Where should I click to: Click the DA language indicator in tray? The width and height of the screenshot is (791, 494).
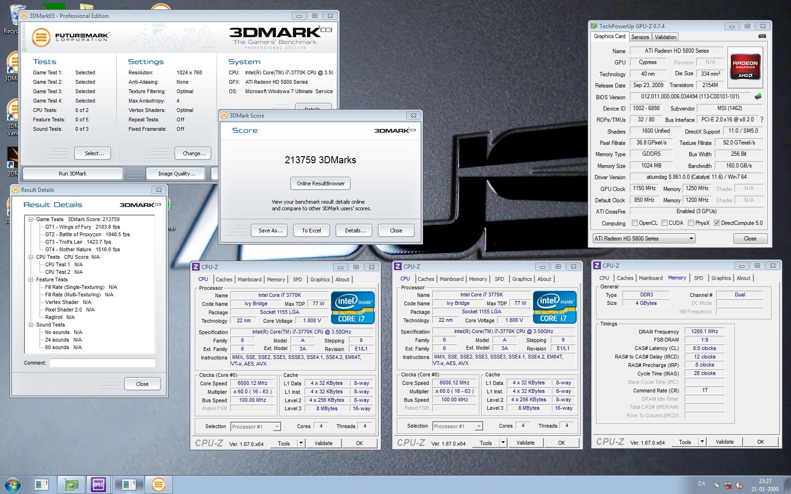(x=702, y=484)
